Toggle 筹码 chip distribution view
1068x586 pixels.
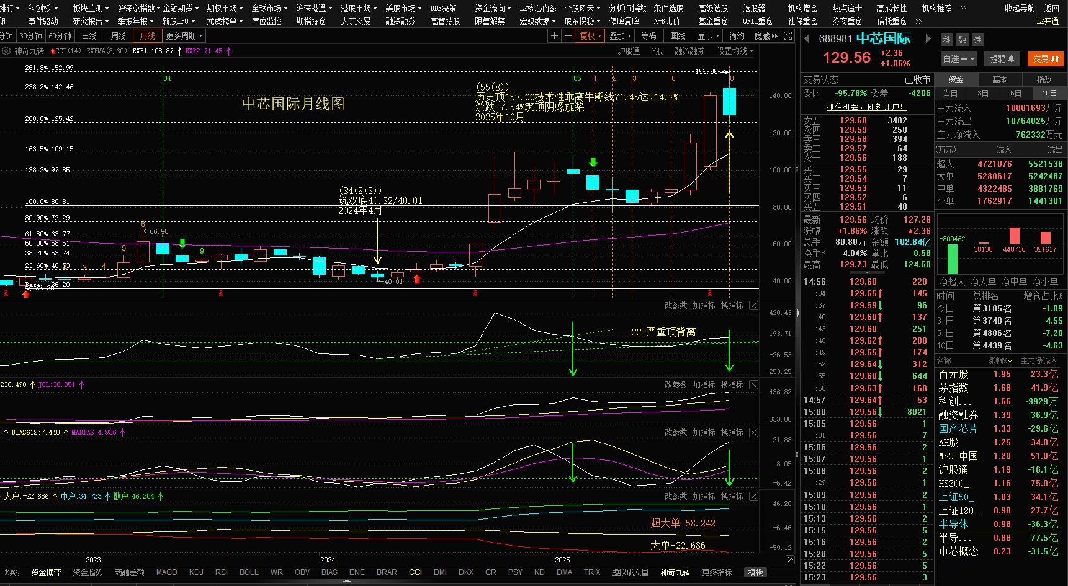648,36
